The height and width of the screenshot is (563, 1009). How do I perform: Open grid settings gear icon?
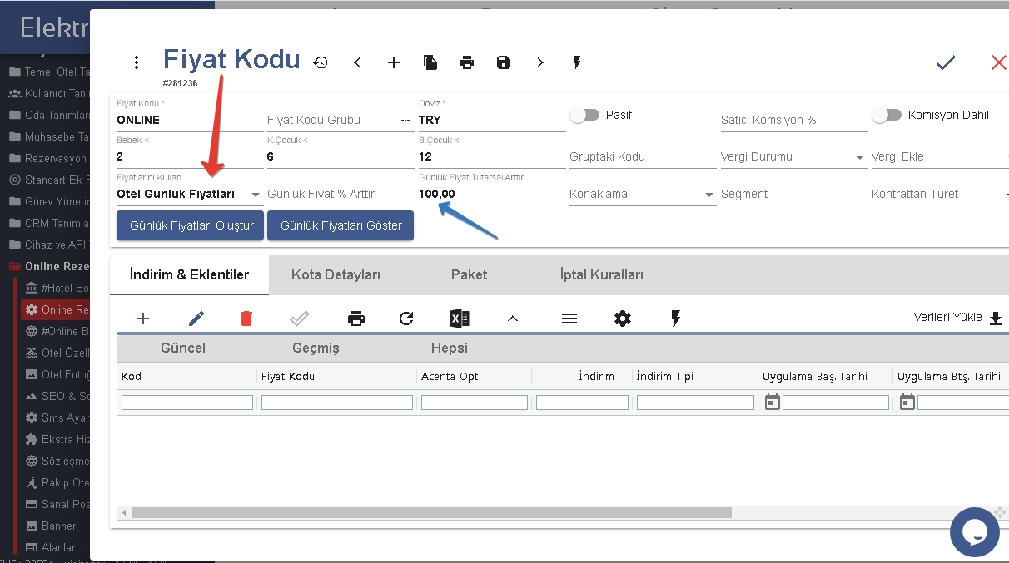[623, 319]
